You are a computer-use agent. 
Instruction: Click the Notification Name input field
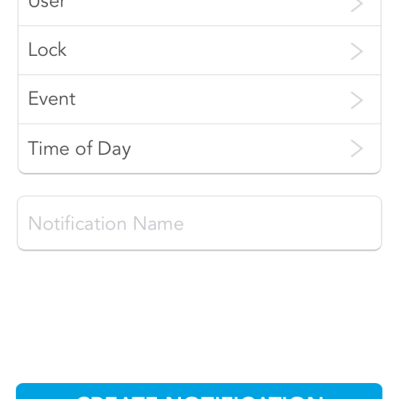199,223
